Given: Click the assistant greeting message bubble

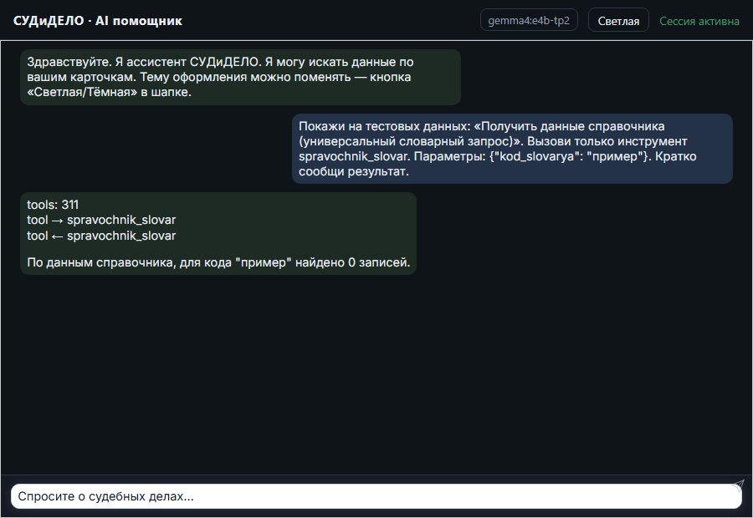Looking at the screenshot, I should 240,77.
